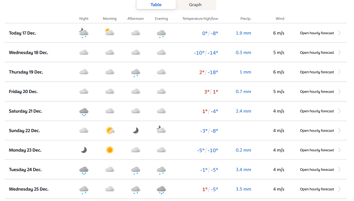Image resolution: width=354 pixels, height=201 pixels.
Task: Switch to the Graph view tab
Action: point(195,5)
